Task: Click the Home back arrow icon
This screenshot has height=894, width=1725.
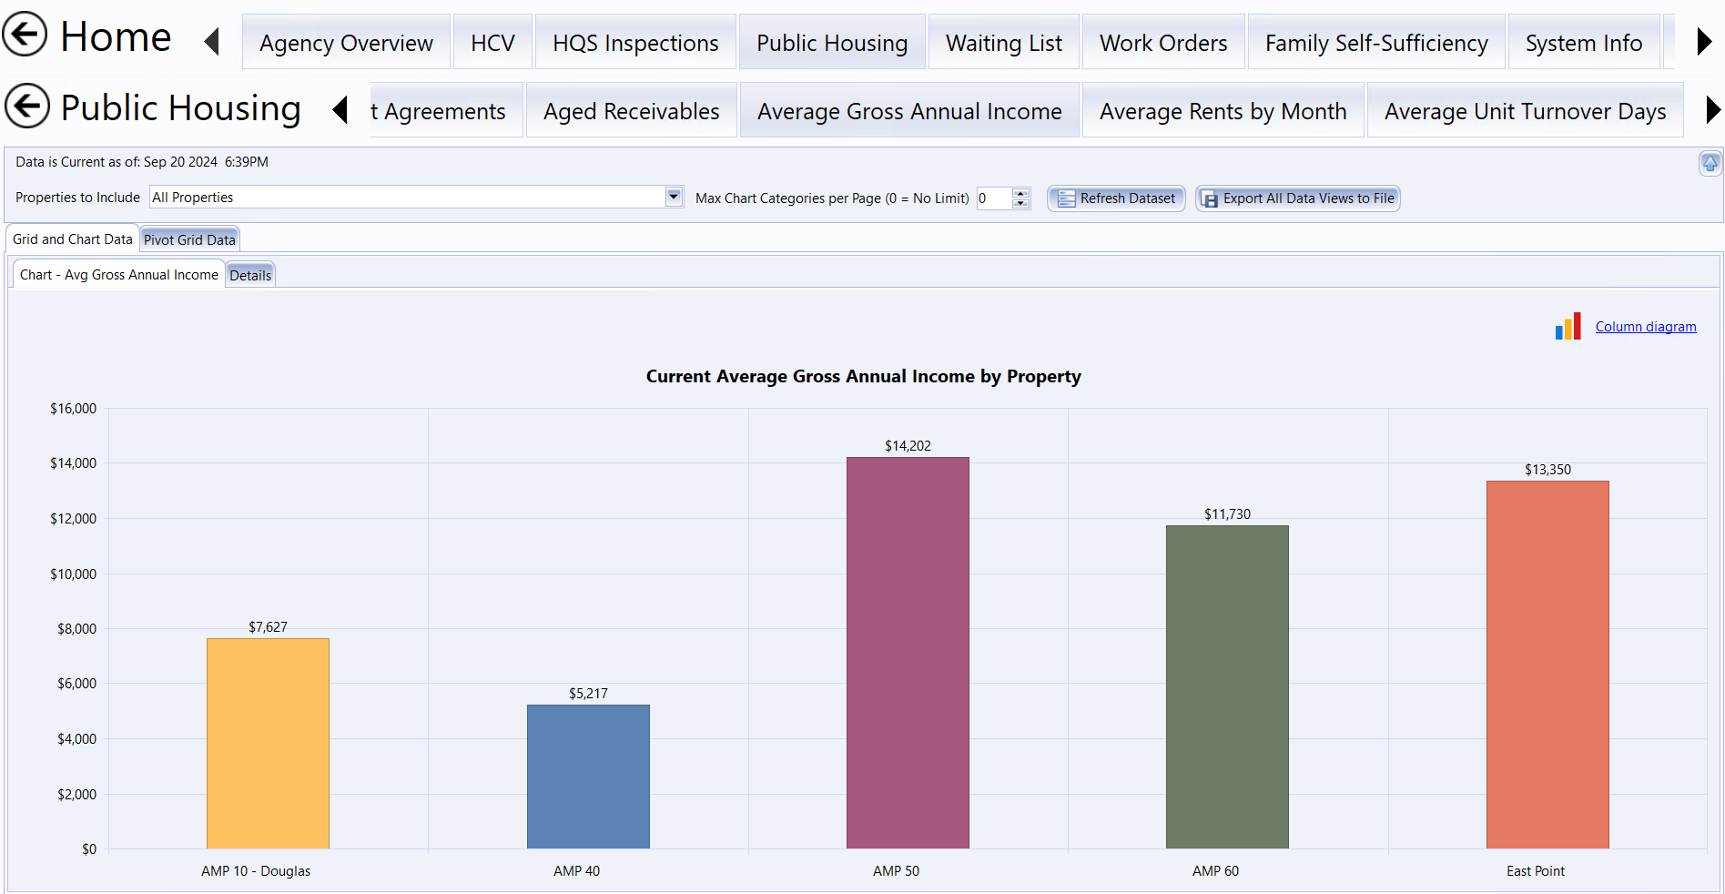Action: [25, 35]
